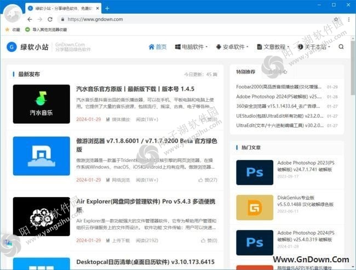Click the padlock icon in address bar
Screen dimensions: 356x270
(x=62, y=19)
